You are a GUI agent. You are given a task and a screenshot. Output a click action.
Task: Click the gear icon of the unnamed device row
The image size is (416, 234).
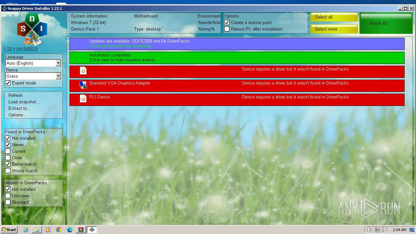click(x=83, y=71)
